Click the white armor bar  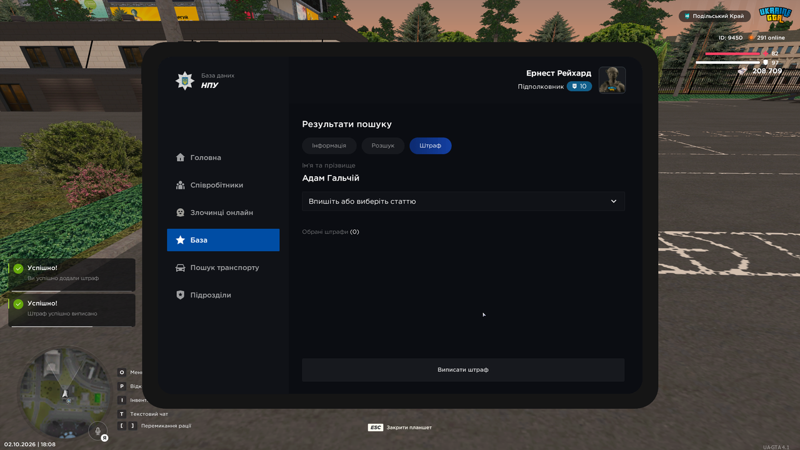(x=728, y=62)
